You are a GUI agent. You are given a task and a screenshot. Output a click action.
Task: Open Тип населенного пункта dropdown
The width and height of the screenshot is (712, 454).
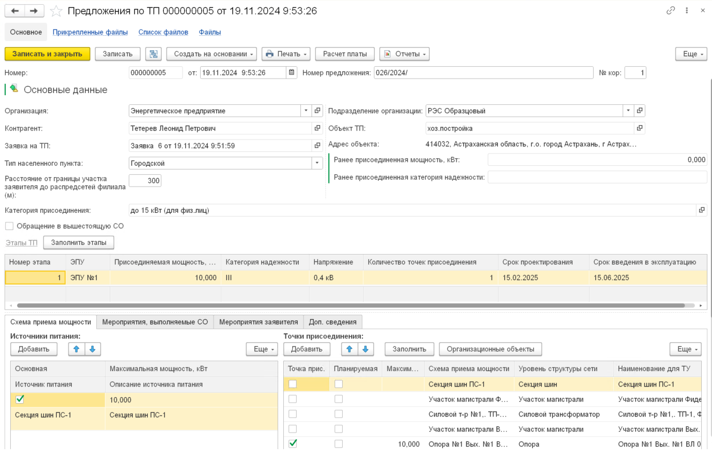coord(317,163)
